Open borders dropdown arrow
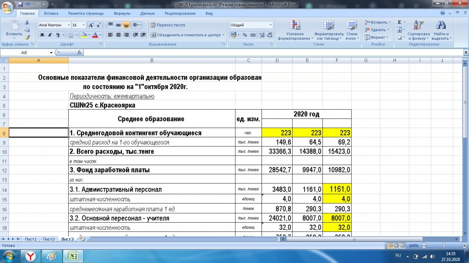This screenshot has height=263, width=469. pyautogui.click(x=76, y=35)
